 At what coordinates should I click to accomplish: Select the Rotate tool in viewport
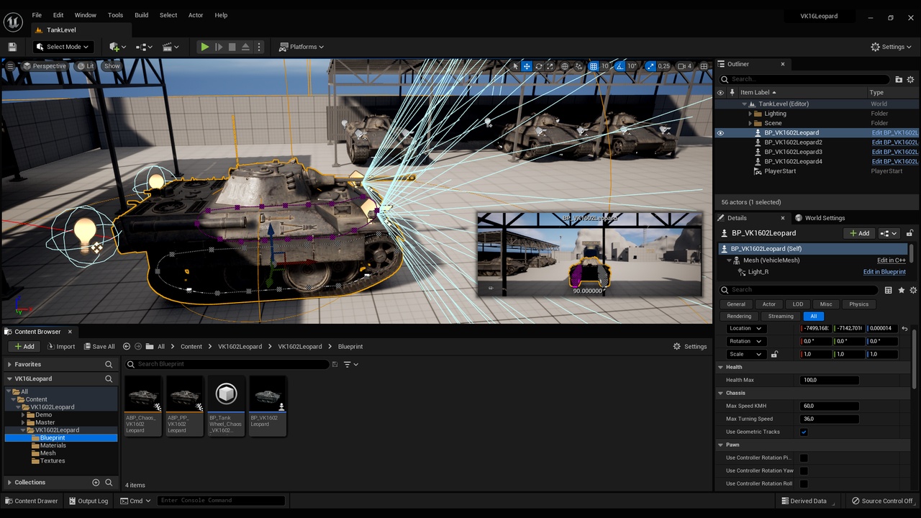[x=538, y=66]
